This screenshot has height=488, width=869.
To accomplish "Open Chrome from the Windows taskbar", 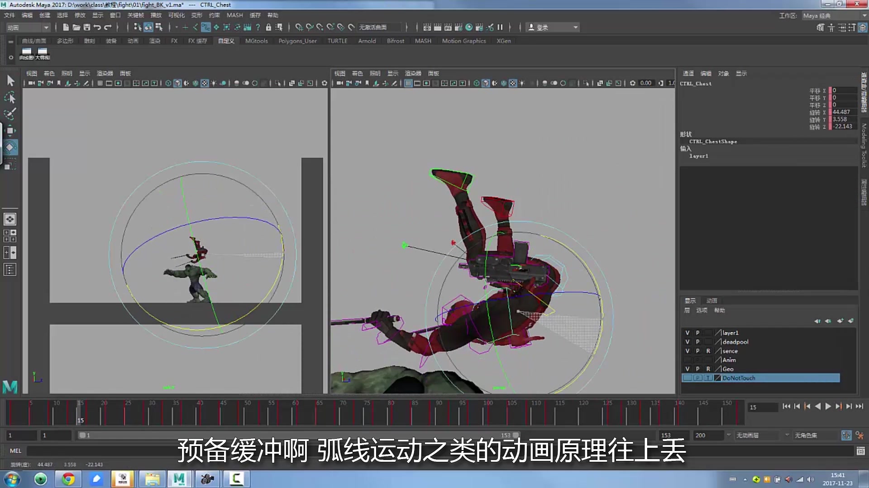I will [68, 479].
